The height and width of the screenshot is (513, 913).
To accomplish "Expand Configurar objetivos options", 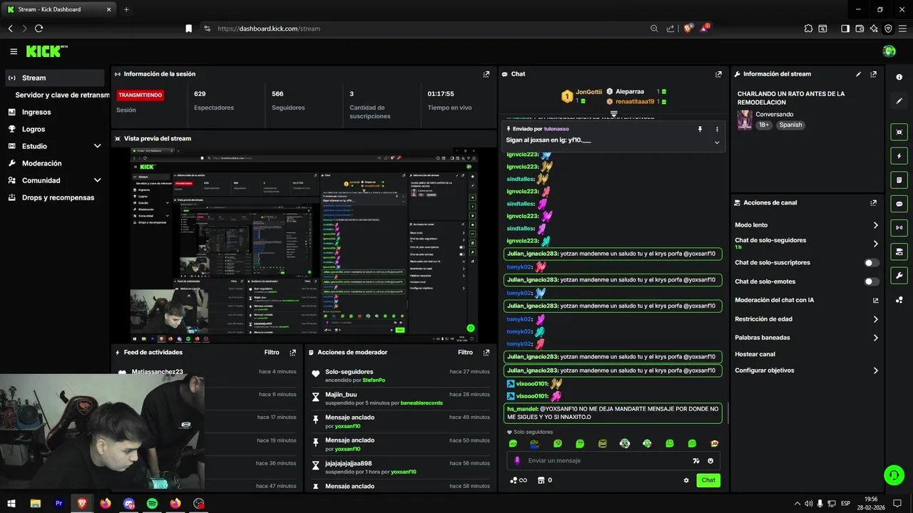I will point(876,370).
